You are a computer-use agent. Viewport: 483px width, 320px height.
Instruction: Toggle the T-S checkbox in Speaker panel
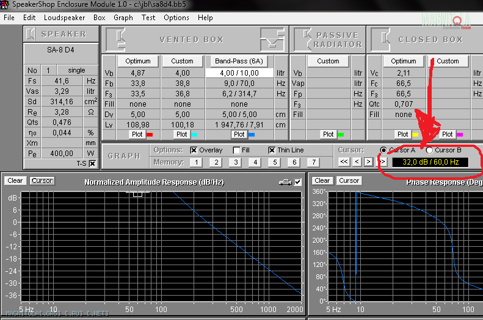[x=92, y=163]
